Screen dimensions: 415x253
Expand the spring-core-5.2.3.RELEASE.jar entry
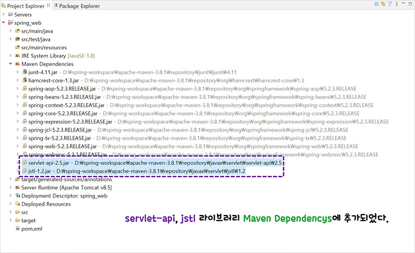click(x=17, y=113)
